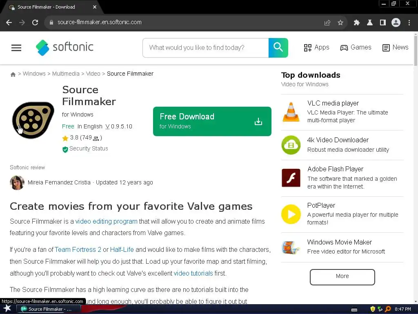Click the taskbar clock 8:47 PM
The image size is (418, 314).
pyautogui.click(x=402, y=309)
